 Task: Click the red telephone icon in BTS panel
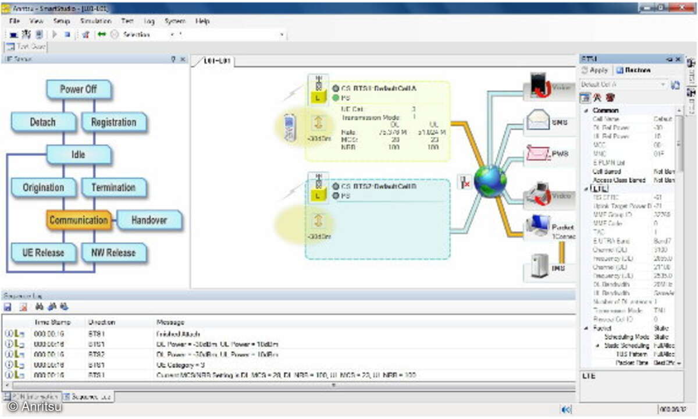(x=610, y=98)
